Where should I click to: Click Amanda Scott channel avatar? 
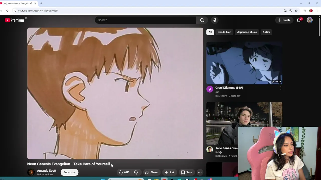coord(31,172)
